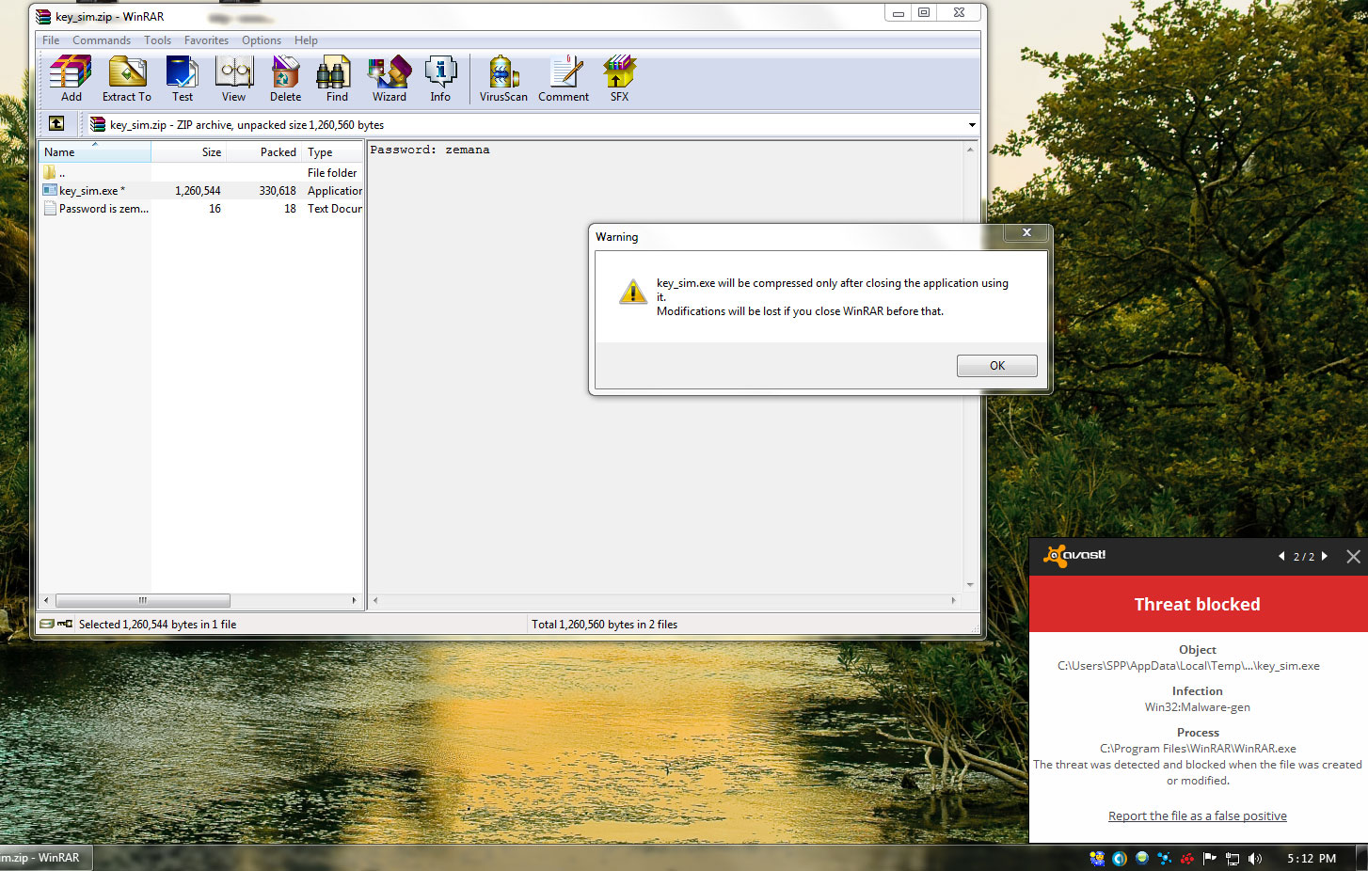Click the WinRAR taskbar button
The height and width of the screenshot is (871, 1368).
pyautogui.click(x=46, y=858)
